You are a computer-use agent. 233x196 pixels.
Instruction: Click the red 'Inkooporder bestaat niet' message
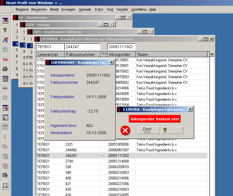coord(155,119)
